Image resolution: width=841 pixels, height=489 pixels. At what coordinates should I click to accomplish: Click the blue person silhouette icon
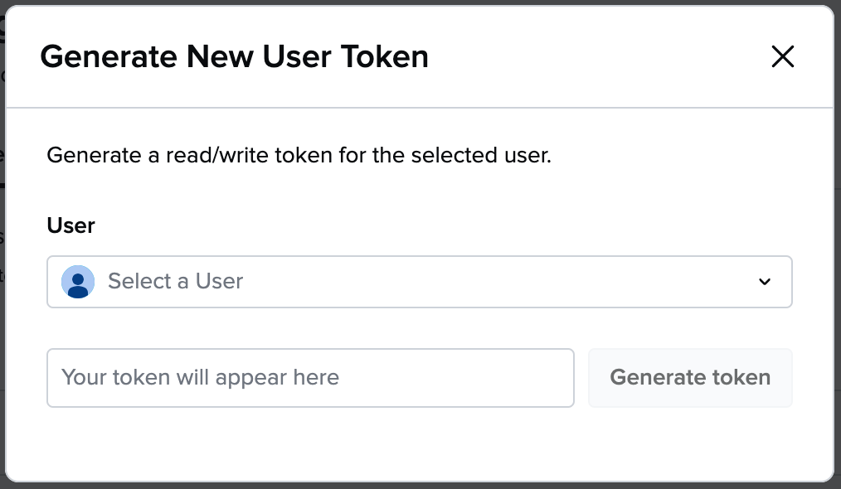point(78,282)
